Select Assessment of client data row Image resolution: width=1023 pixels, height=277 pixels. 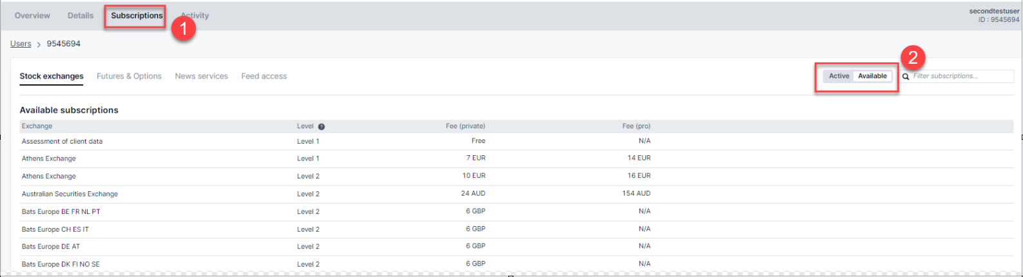[62, 141]
